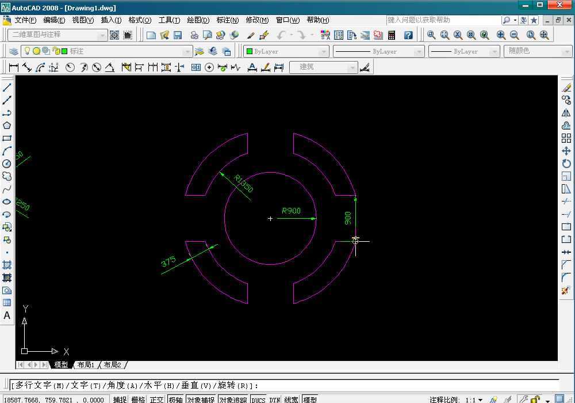Click the Mirror tool

click(566, 113)
